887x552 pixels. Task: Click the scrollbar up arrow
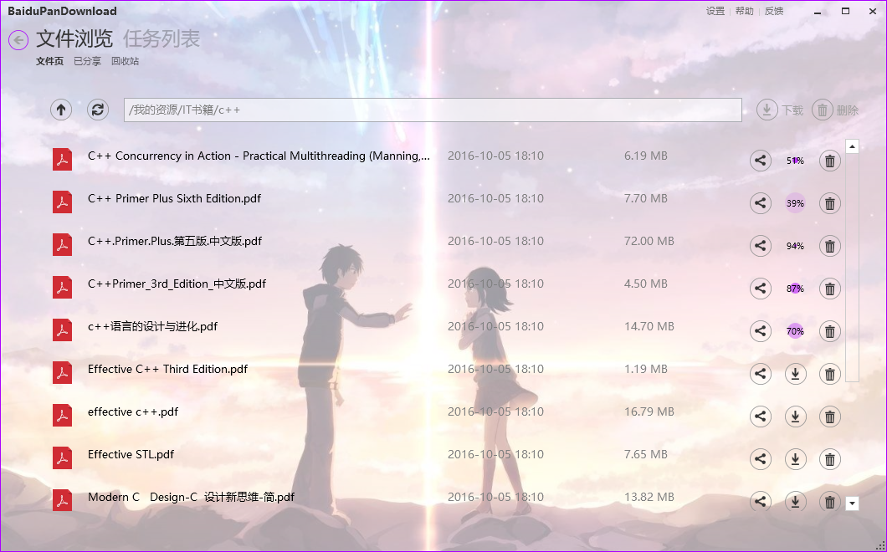tap(853, 146)
